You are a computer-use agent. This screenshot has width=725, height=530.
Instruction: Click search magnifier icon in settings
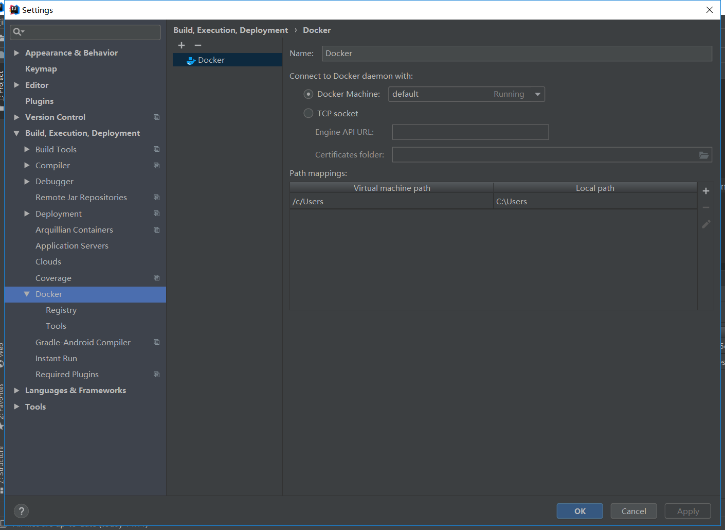click(x=19, y=32)
